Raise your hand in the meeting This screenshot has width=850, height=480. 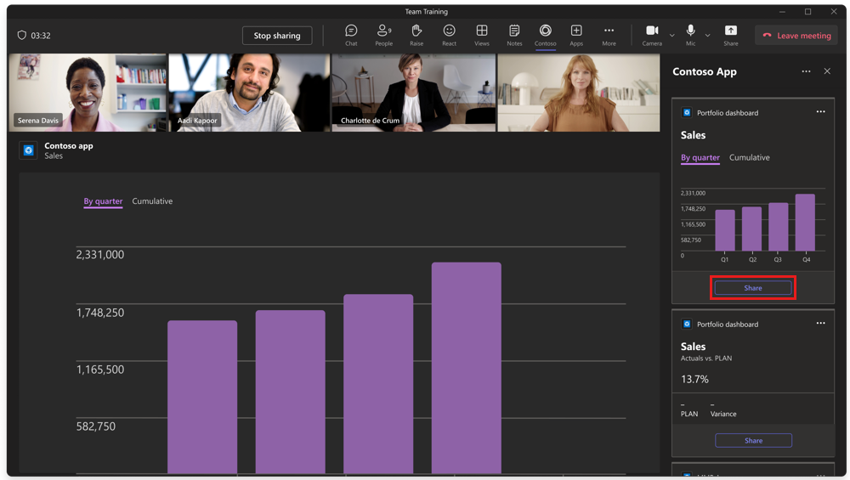coord(416,35)
